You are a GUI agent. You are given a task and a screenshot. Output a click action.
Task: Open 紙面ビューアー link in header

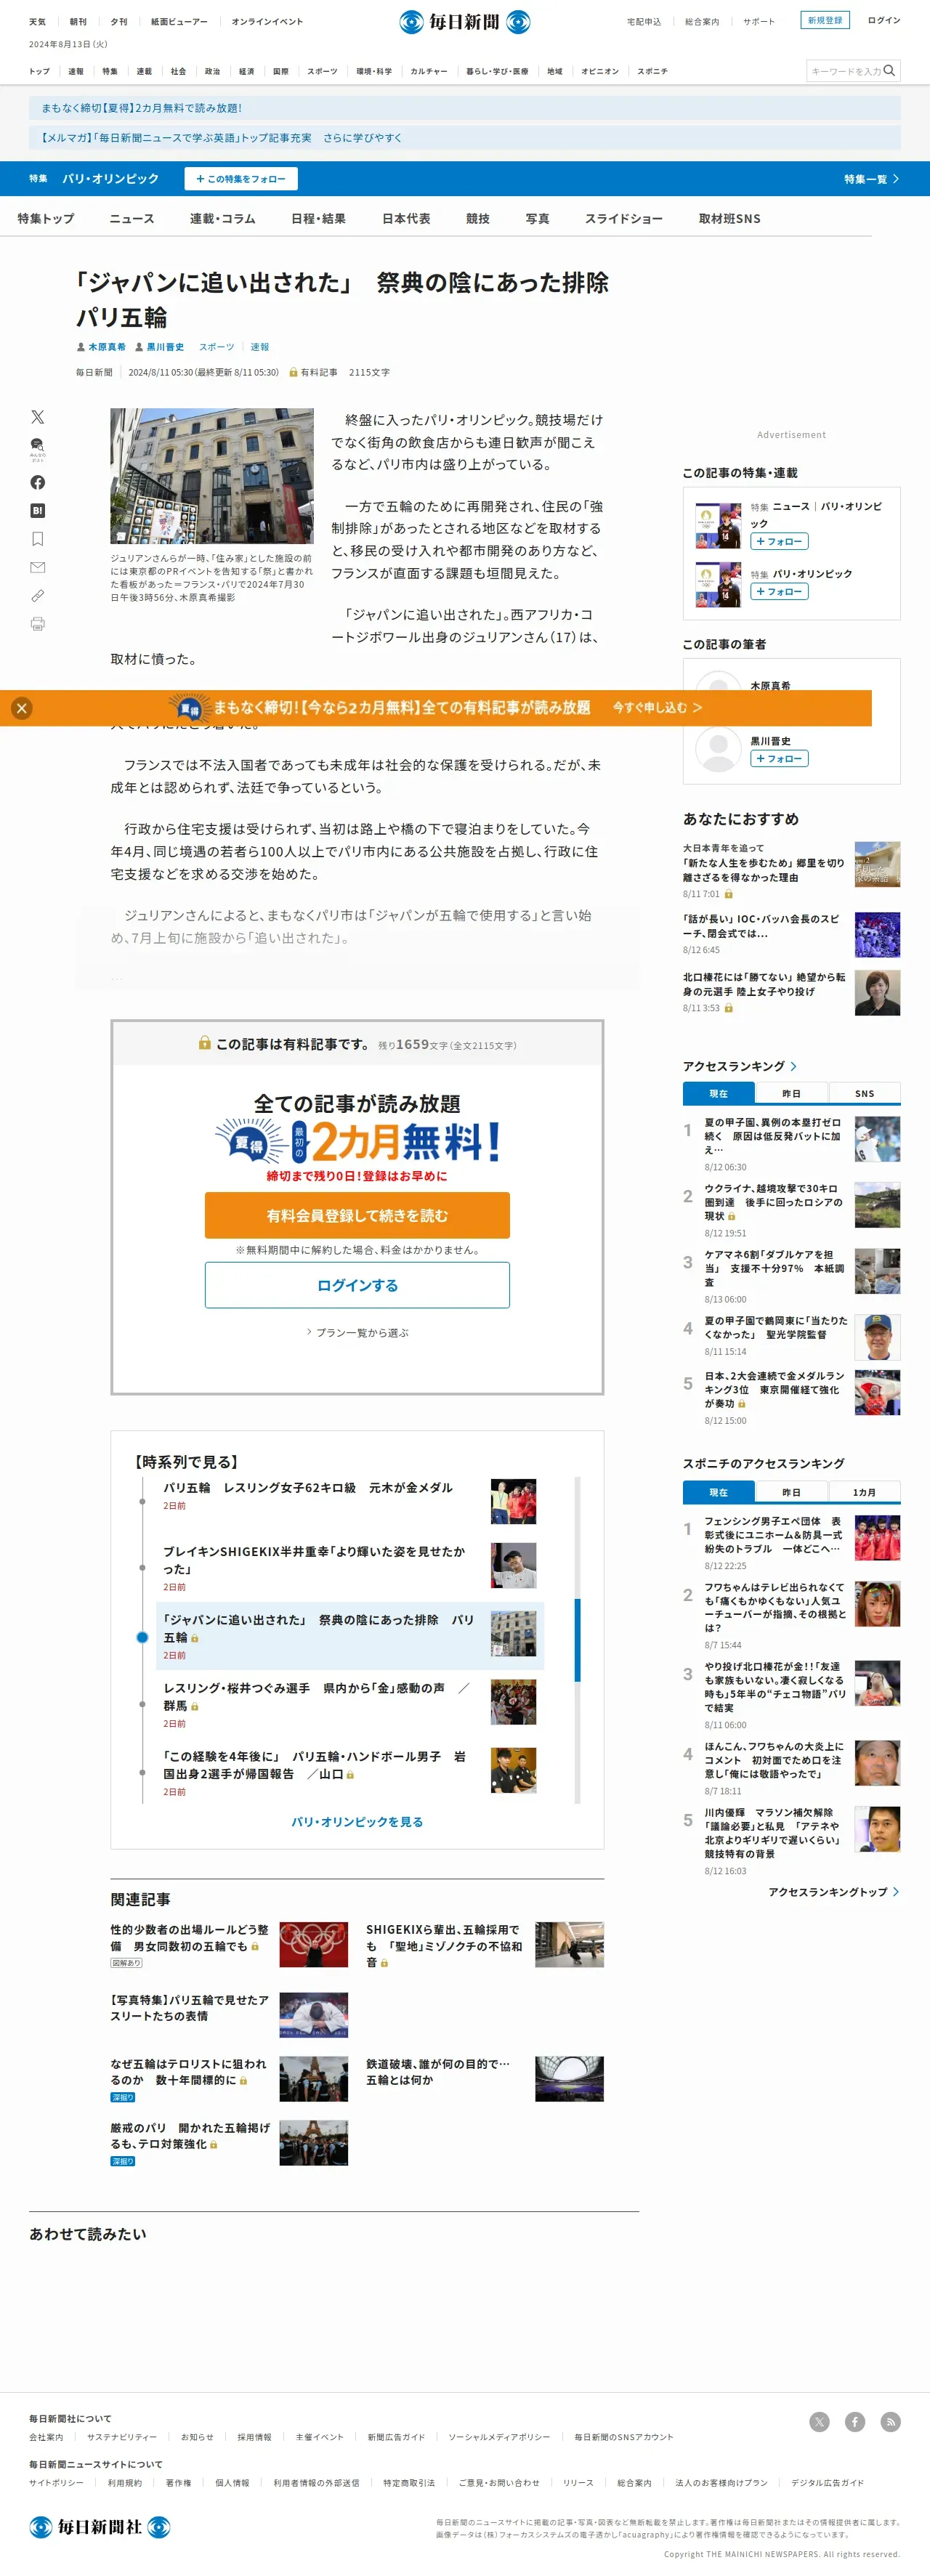click(x=179, y=21)
